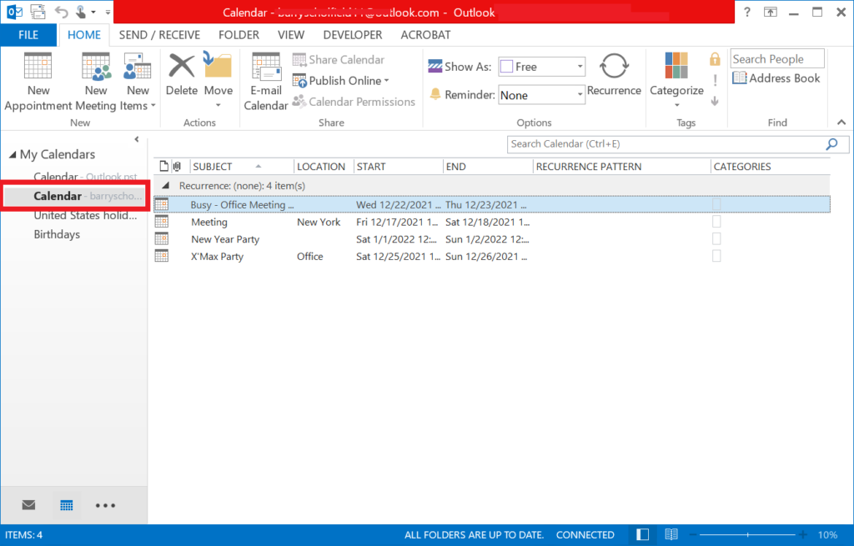
Task: Switch to the FOLDER tab
Action: pos(239,35)
